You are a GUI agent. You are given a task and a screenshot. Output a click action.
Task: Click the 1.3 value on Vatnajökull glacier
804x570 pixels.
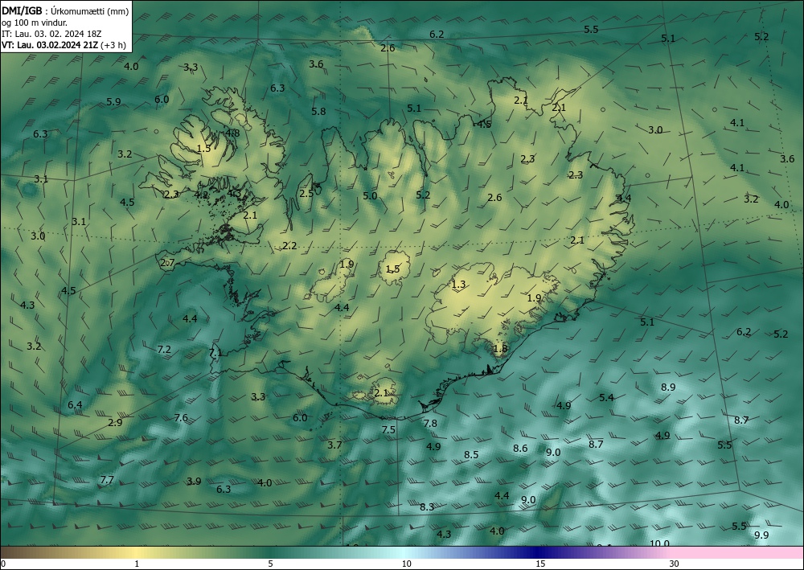tap(458, 285)
